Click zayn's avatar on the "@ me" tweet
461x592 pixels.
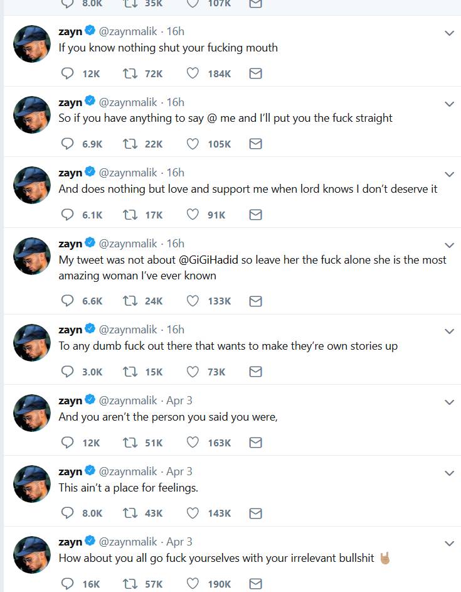pyautogui.click(x=32, y=114)
